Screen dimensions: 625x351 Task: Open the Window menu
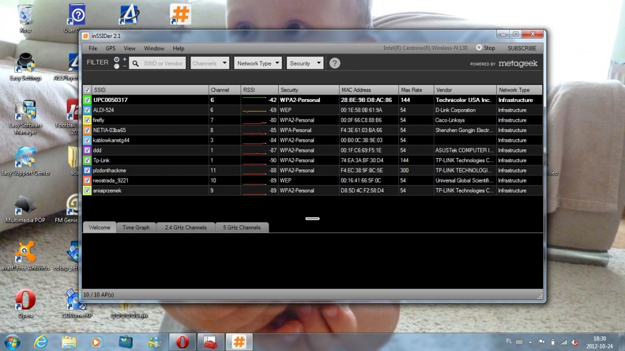154,48
